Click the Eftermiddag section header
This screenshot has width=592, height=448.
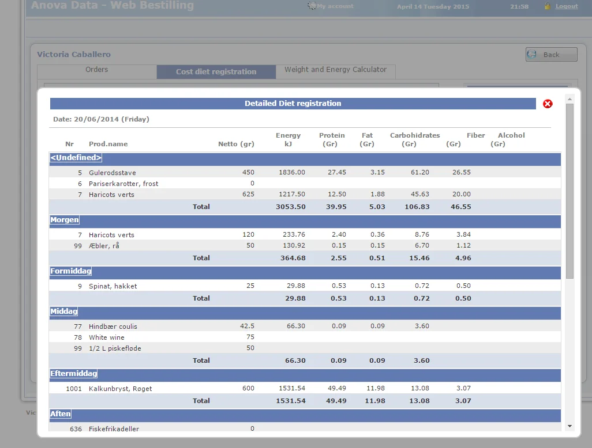(x=74, y=374)
